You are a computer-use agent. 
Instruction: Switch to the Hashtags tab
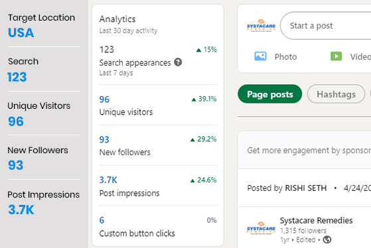336,94
